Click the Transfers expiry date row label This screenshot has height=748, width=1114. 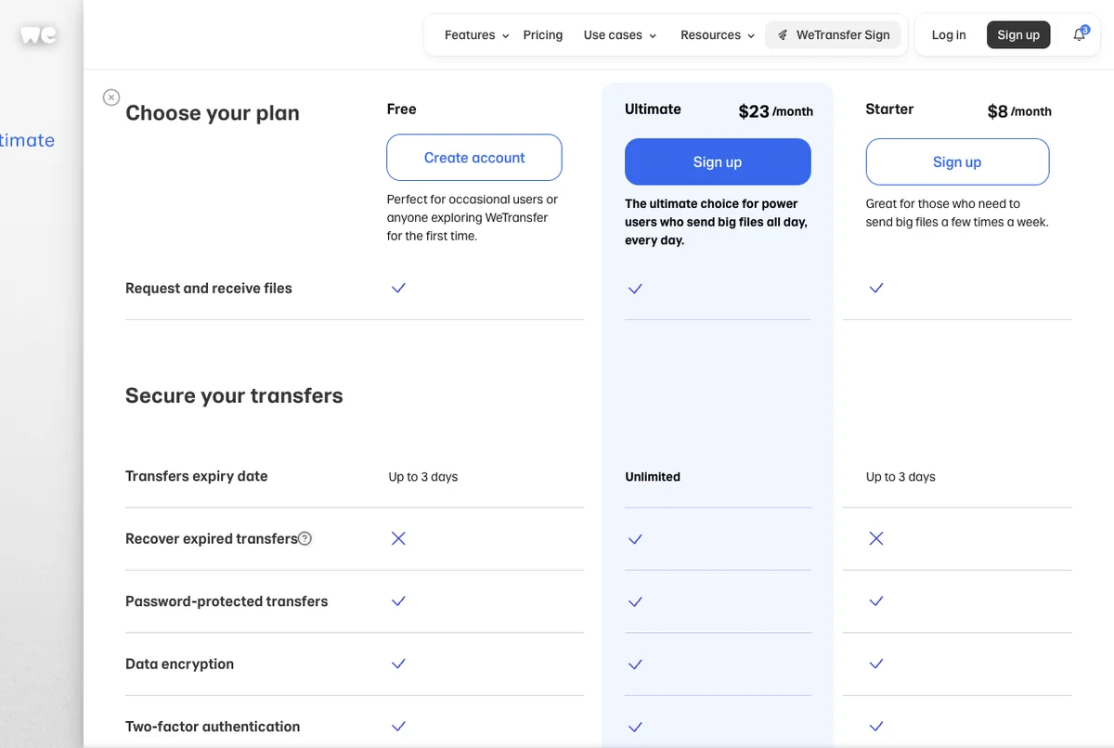coord(196,476)
